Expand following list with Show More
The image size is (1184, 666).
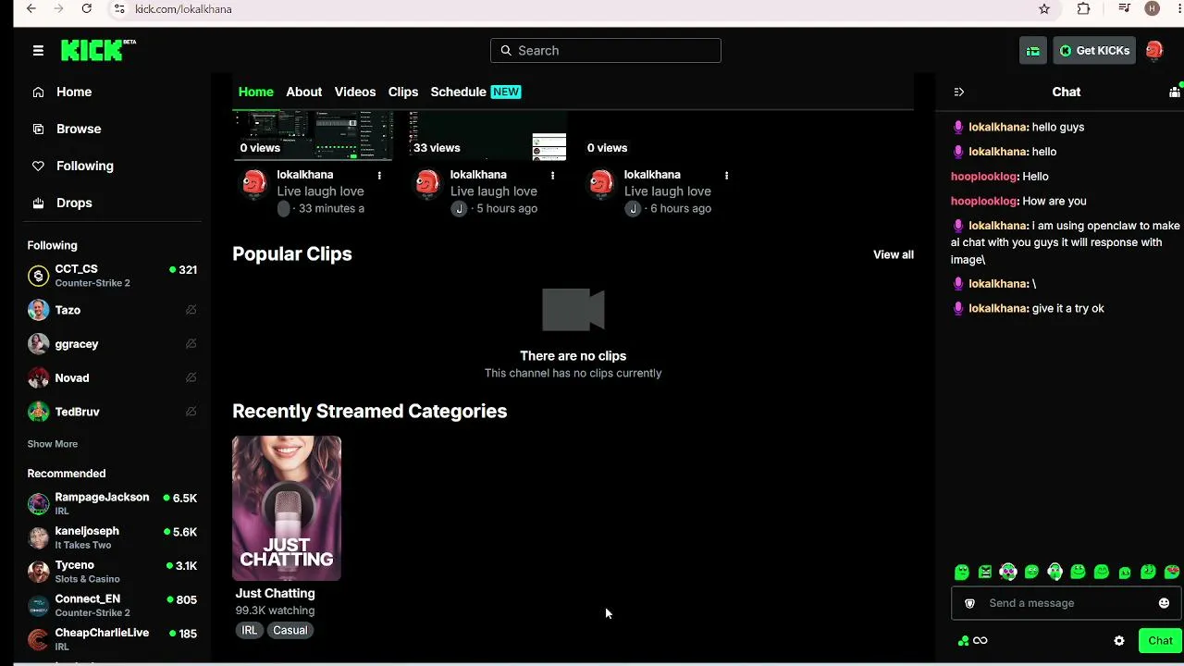[x=53, y=444]
